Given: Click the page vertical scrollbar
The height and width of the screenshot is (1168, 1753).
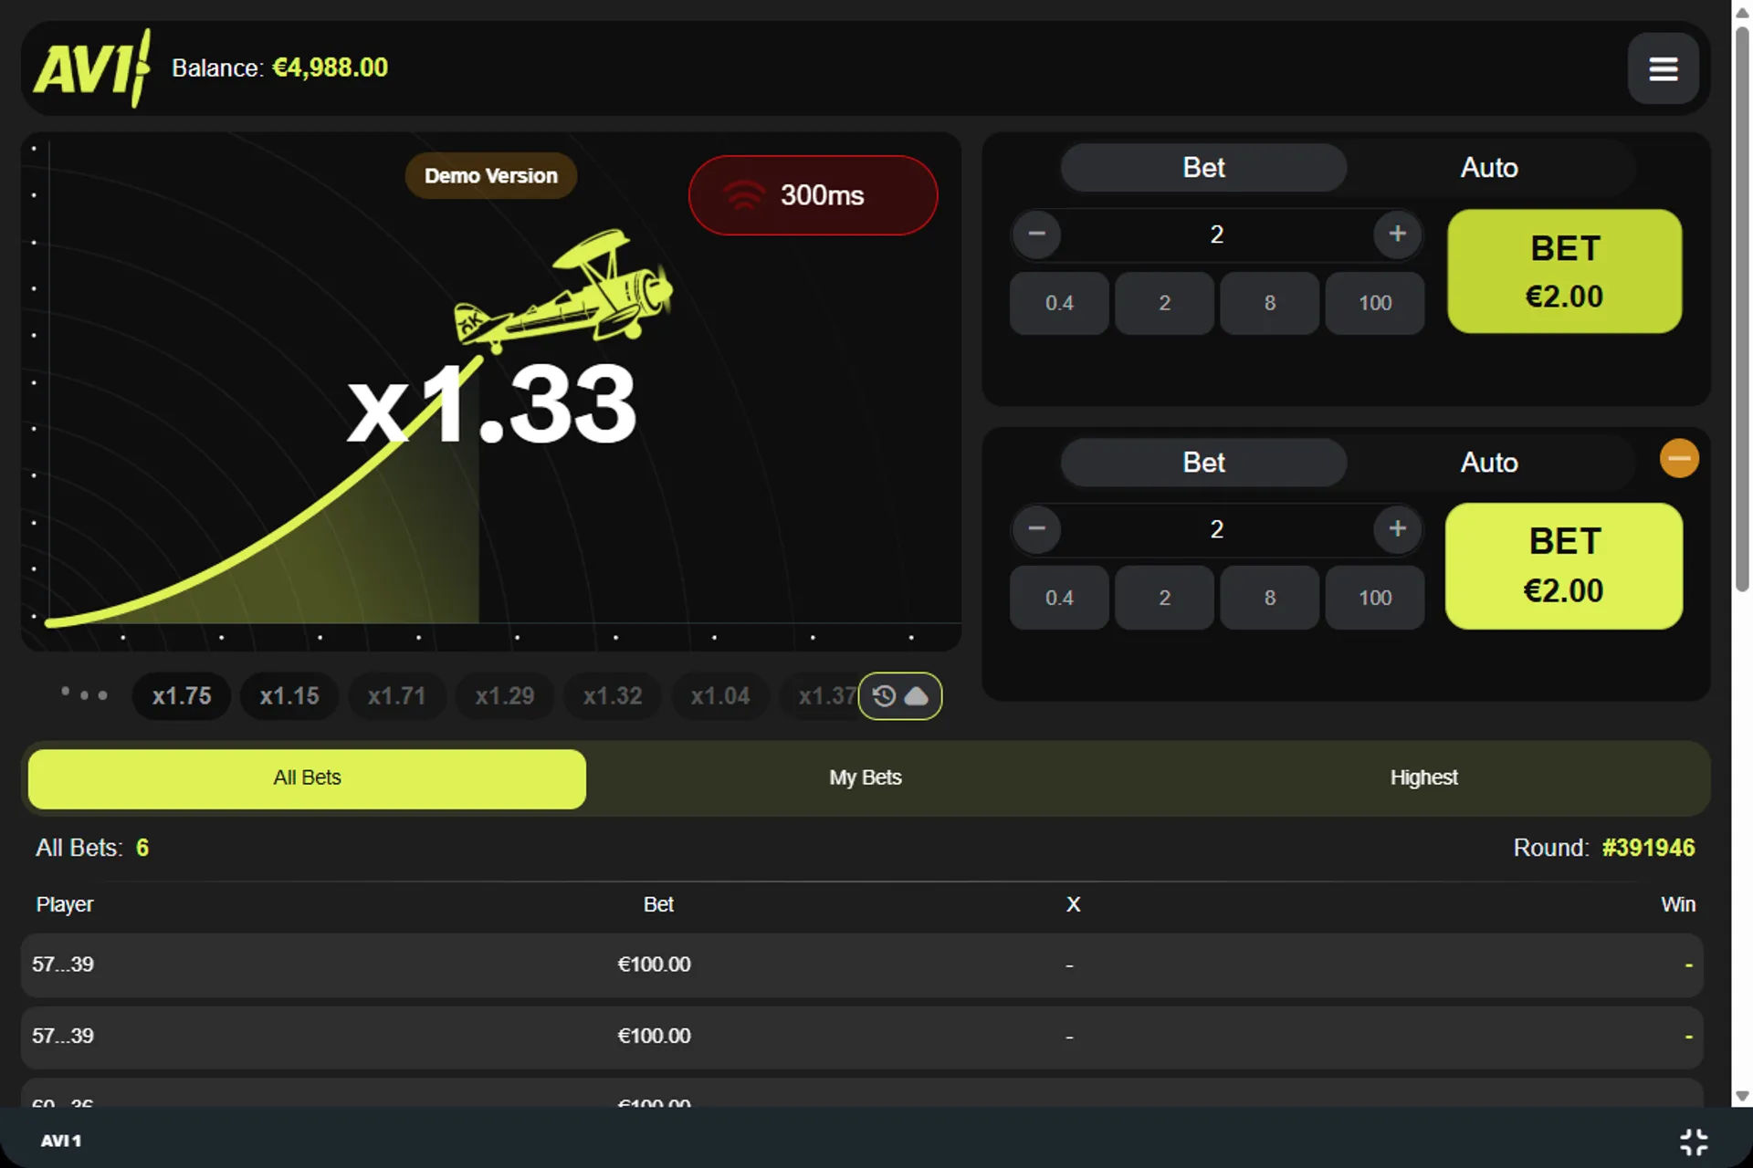Looking at the screenshot, I should 1742,310.
